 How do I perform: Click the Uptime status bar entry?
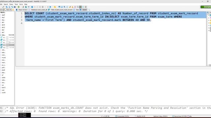click(x=161, y=116)
